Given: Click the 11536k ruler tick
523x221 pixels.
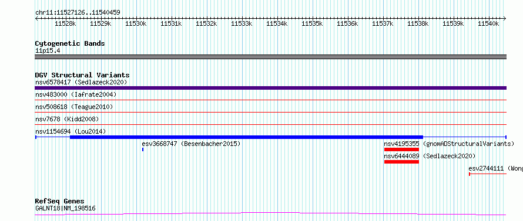Looking at the screenshot, I should (x=347, y=23).
